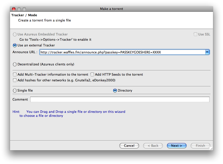This screenshot has width=223, height=164.
Task: Click inside the Announce URL text field
Action: pyautogui.click(x=122, y=52)
